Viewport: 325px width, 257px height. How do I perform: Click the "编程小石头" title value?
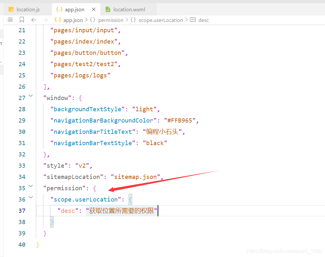click(162, 132)
